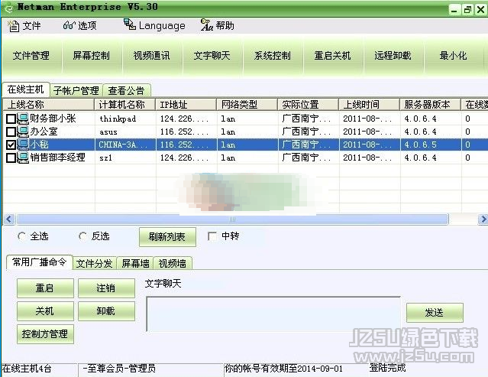Click the 卸载 broadcast button

point(106,311)
